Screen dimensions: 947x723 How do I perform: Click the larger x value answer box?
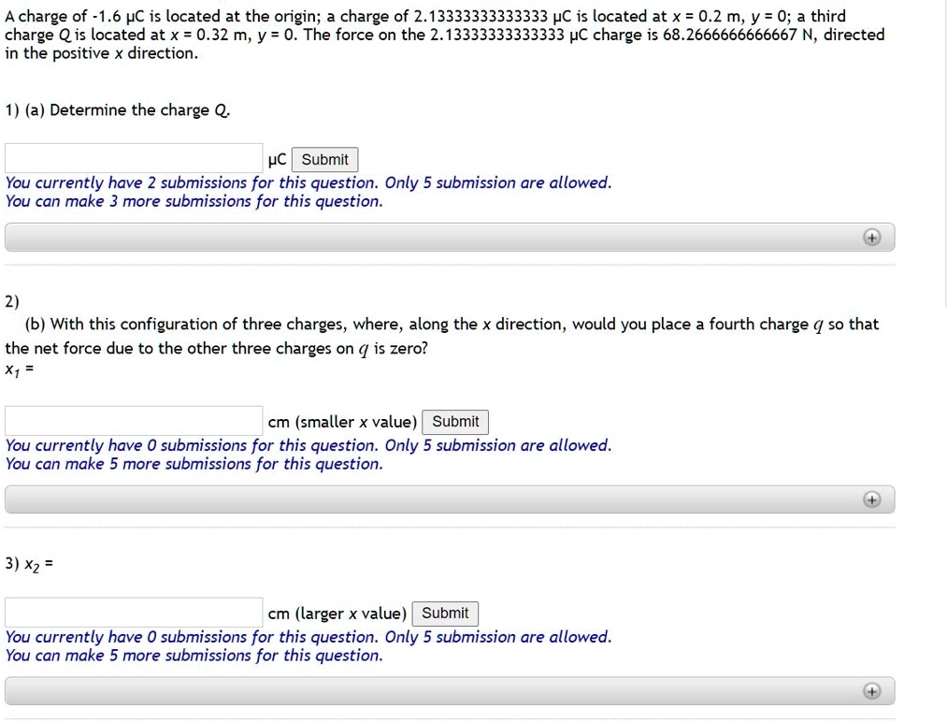tap(133, 610)
